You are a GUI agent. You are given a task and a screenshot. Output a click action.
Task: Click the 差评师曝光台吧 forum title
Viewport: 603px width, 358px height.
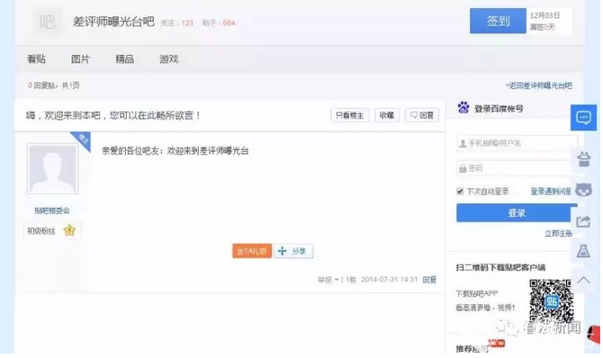click(113, 22)
